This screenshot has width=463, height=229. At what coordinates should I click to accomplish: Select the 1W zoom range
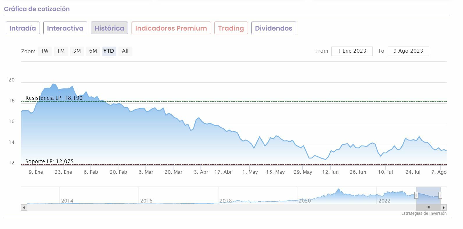45,51
